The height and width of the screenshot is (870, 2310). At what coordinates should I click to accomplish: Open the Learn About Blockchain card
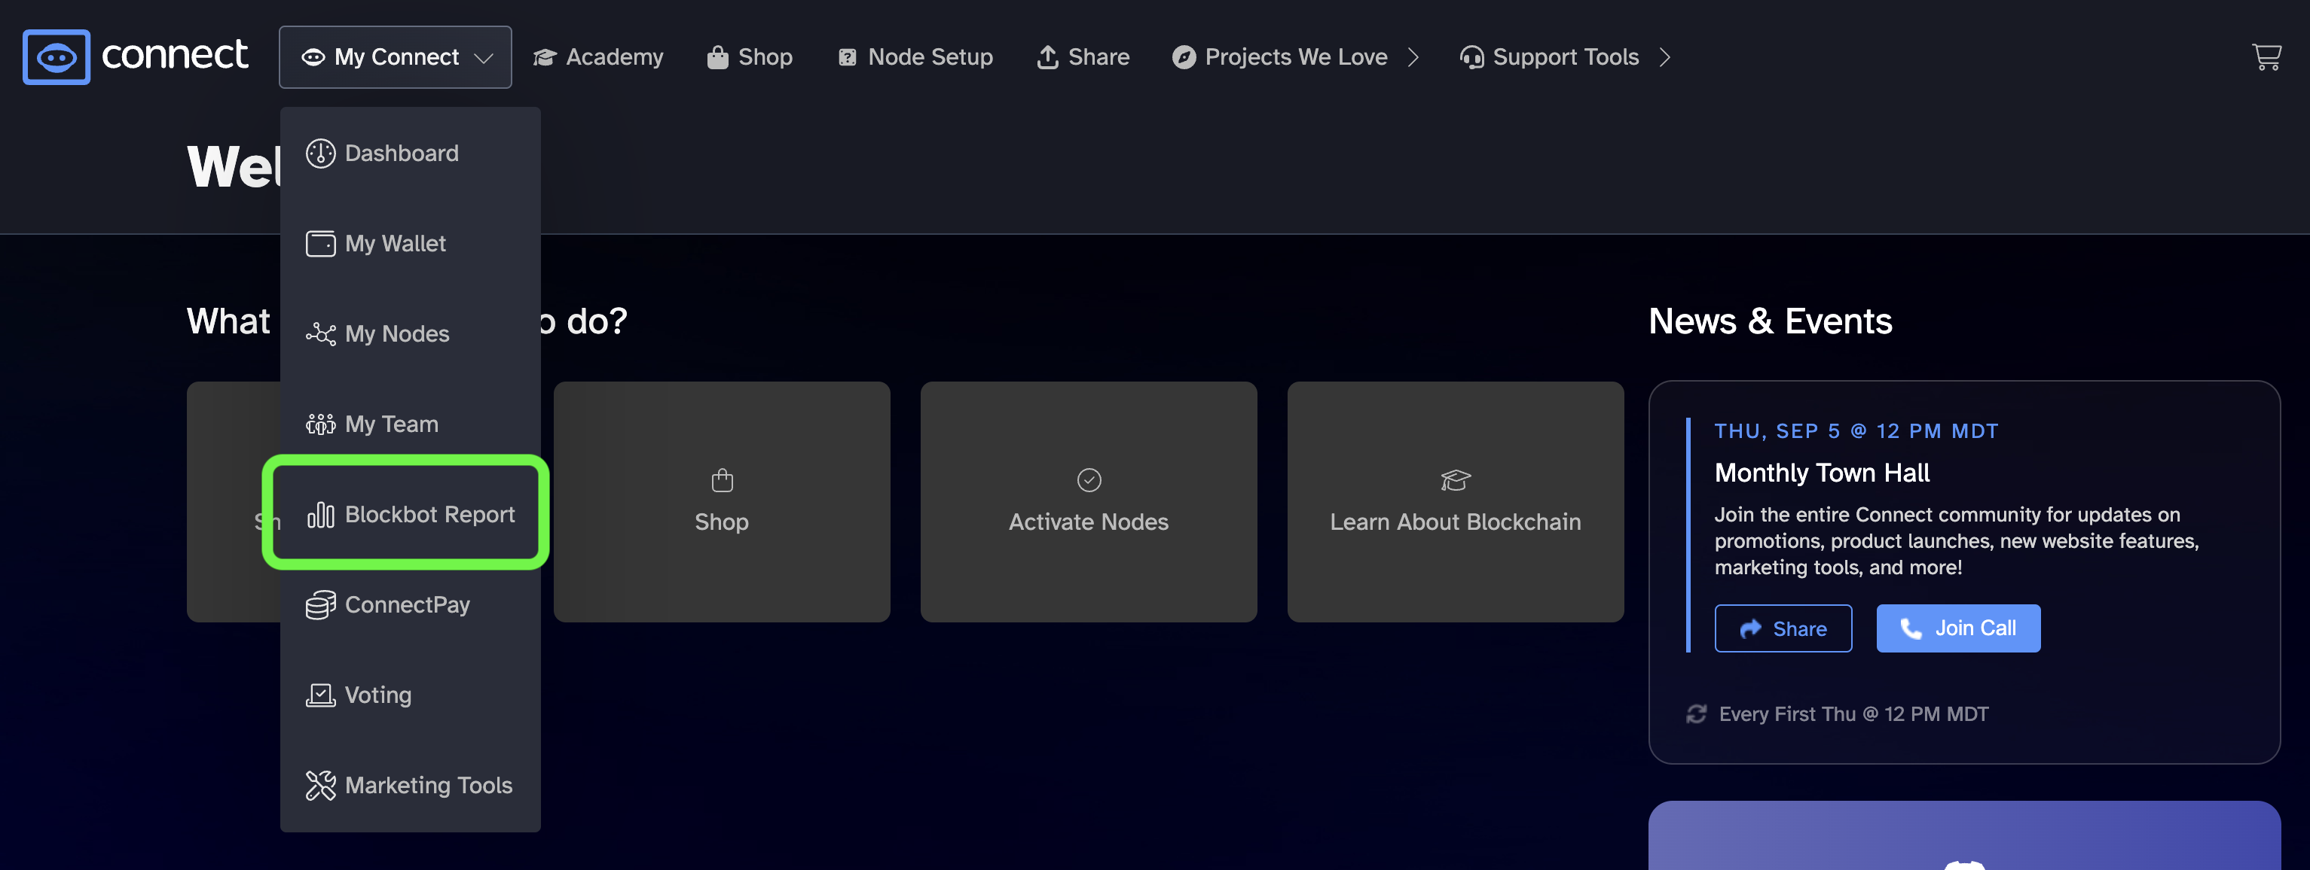point(1455,502)
